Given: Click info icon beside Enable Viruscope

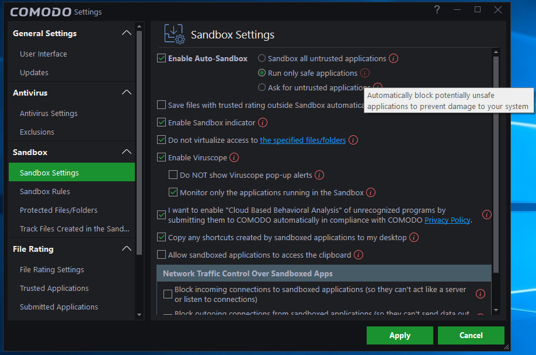Looking at the screenshot, I should pos(234,157).
